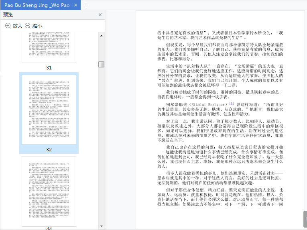Image resolution: width=307 pixels, height=230 pixels.
Task: Click the thumbnail scrollbar down arrow
Action: coord(102,226)
